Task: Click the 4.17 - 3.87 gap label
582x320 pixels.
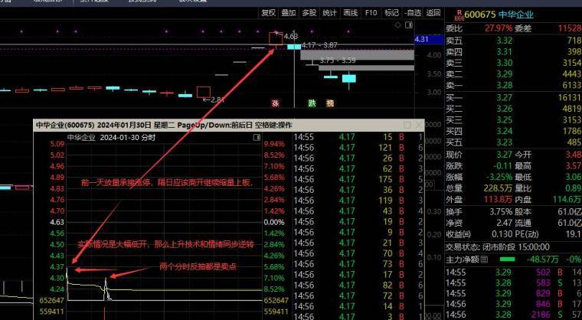Action: [319, 45]
